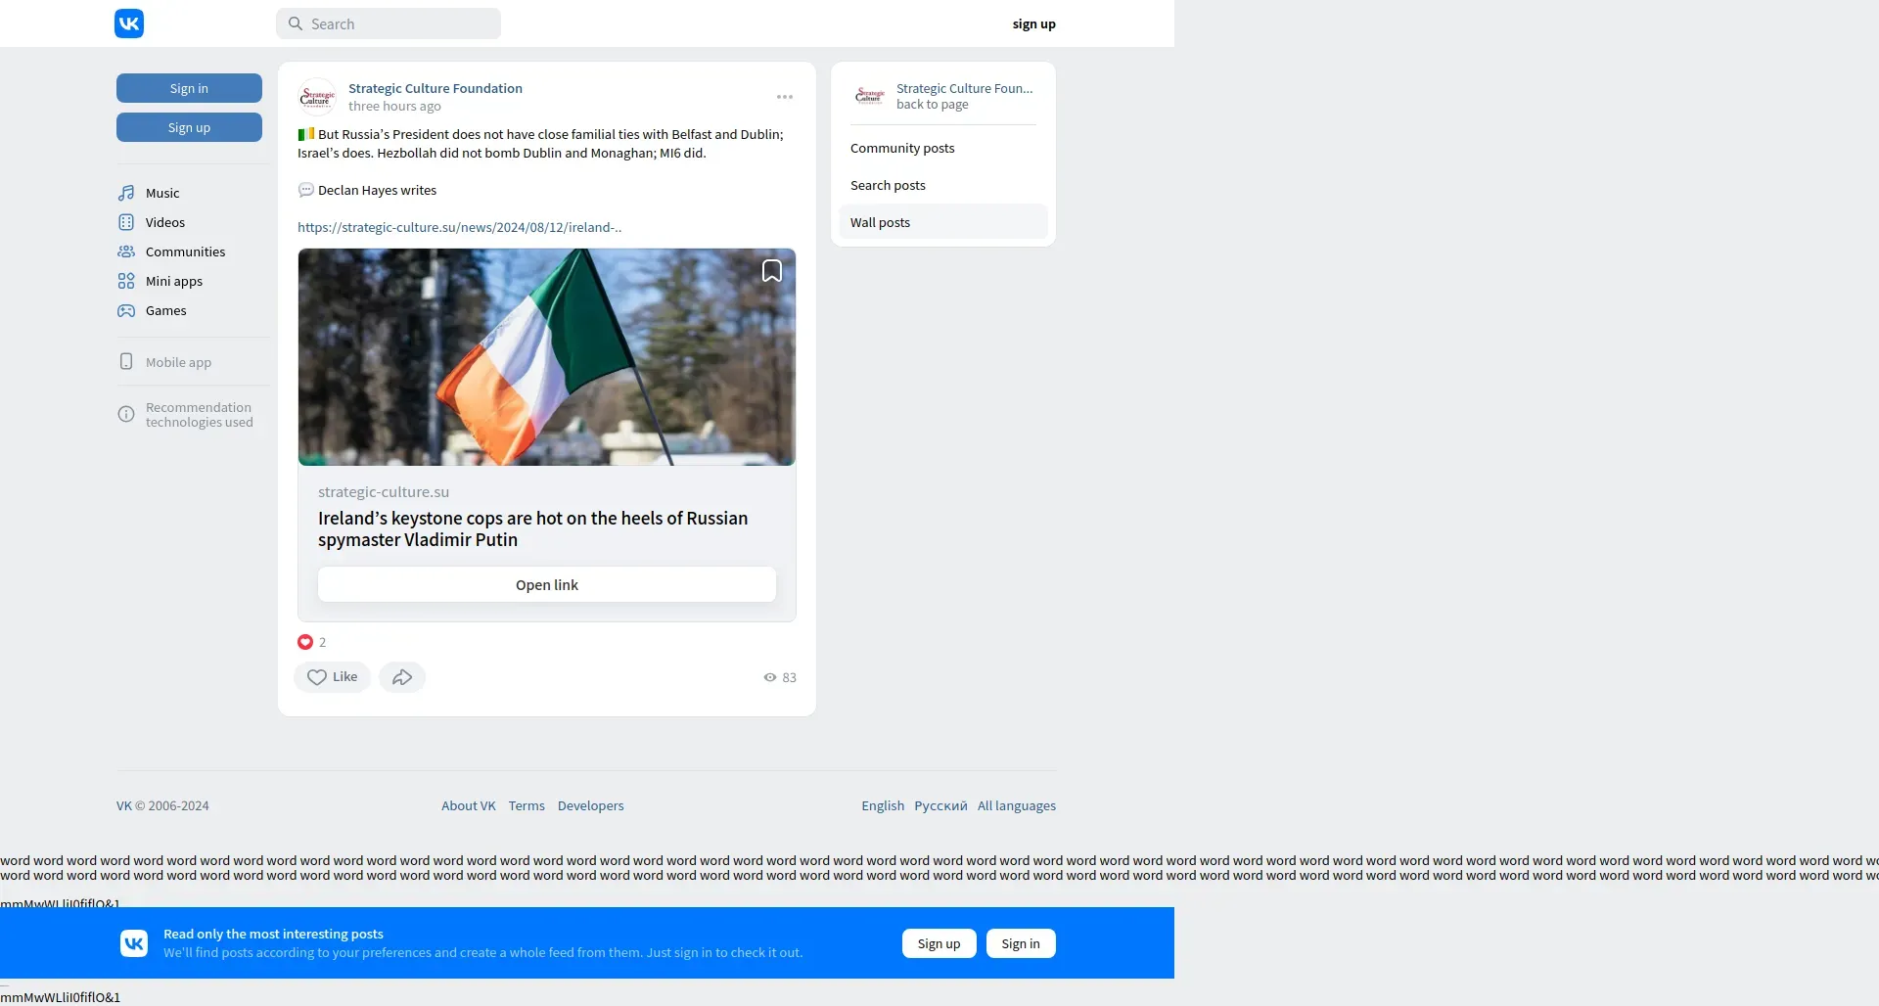Go to the Videos section label
Viewport: 1879px width, 1006px height.
pyautogui.click(x=165, y=222)
